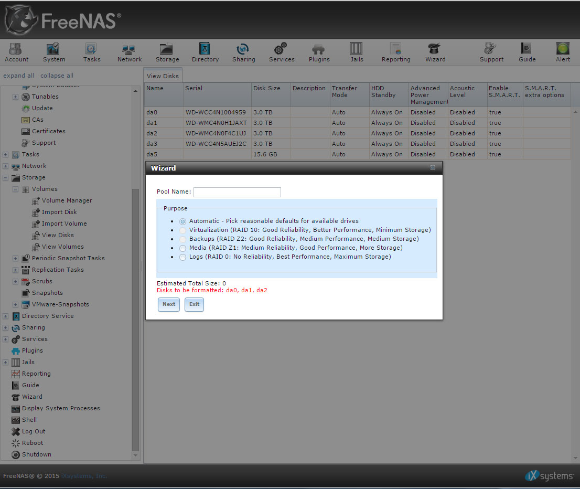580x489 pixels.
Task: Click the Log Out icon in sidebar
Action: click(x=16, y=431)
